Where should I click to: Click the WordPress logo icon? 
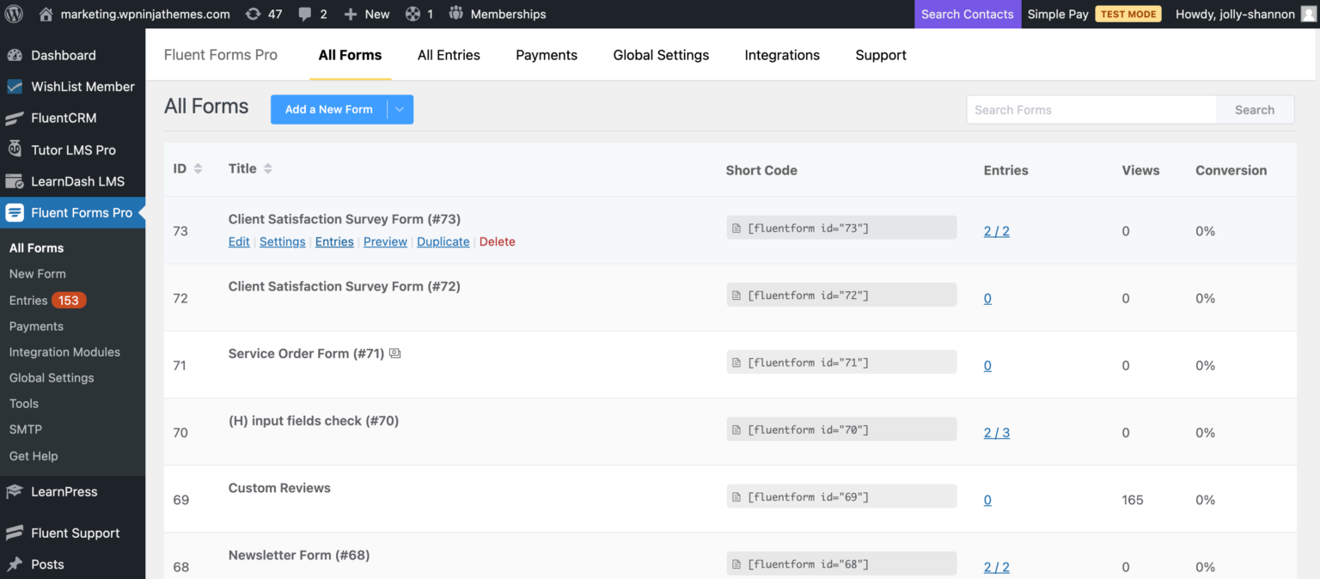click(15, 14)
